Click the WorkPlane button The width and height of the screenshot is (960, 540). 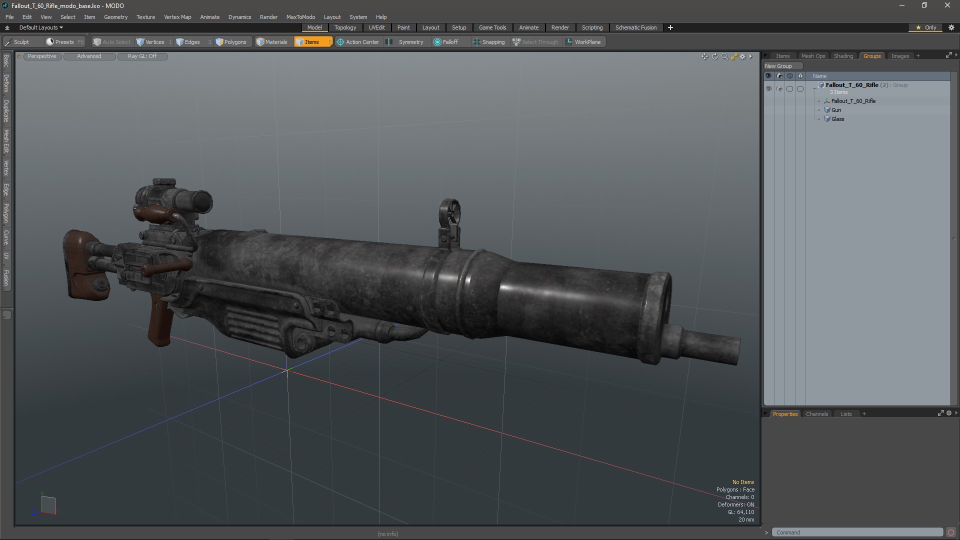coord(583,42)
